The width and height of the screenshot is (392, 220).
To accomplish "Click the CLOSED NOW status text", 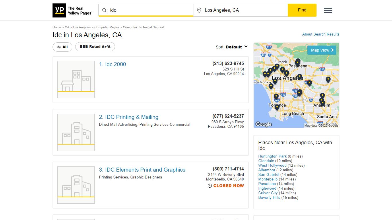I will 228,186.
